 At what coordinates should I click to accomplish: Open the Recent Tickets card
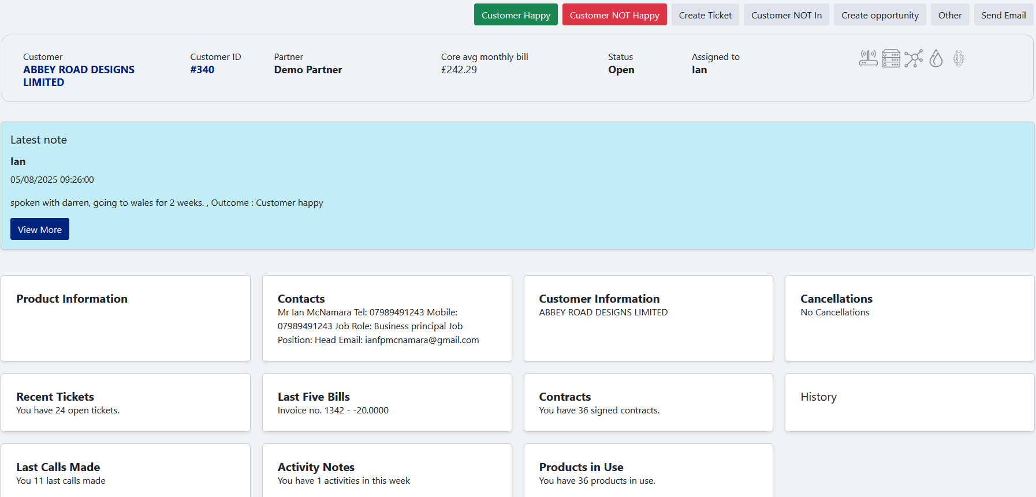pos(125,402)
